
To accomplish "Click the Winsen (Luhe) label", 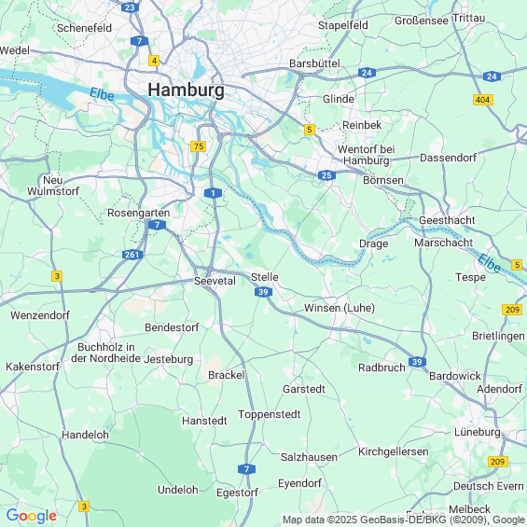I will [340, 308].
